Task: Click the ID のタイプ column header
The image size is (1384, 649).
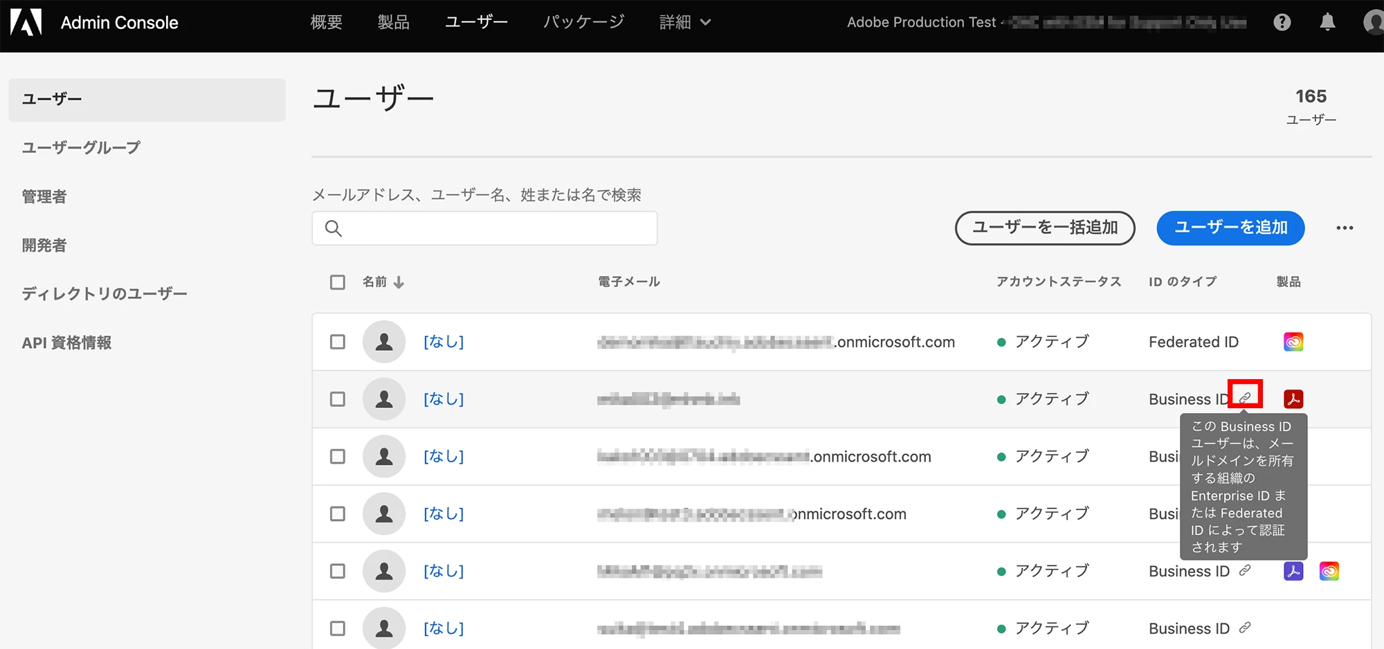Action: pos(1183,282)
